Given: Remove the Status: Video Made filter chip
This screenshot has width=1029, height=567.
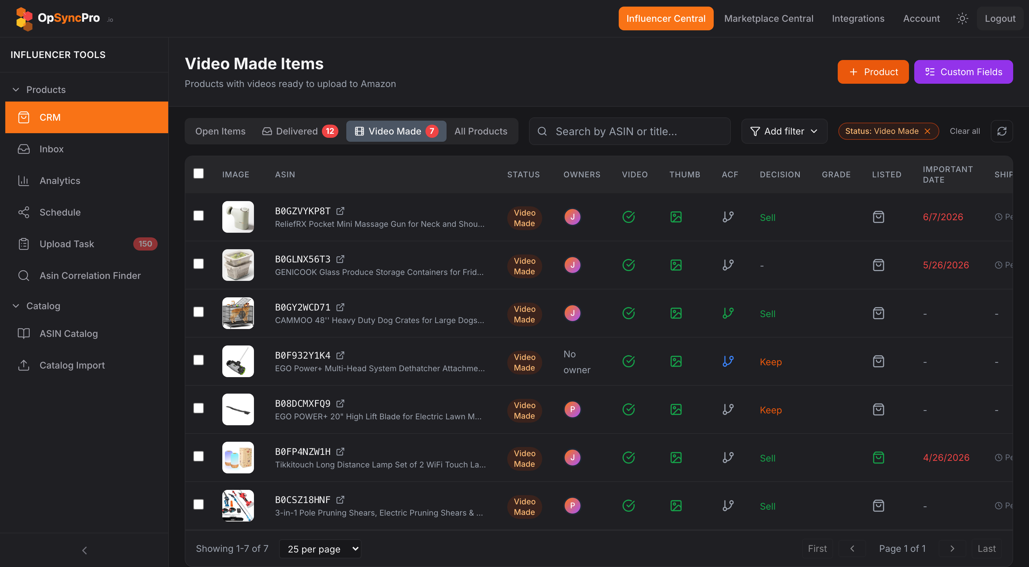Looking at the screenshot, I should (927, 131).
